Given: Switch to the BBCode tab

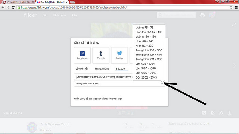Looking at the screenshot, I should pyautogui.click(x=120, y=68).
